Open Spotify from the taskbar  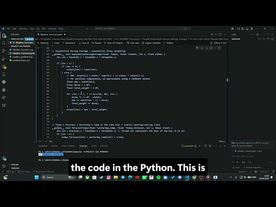pos(158,177)
